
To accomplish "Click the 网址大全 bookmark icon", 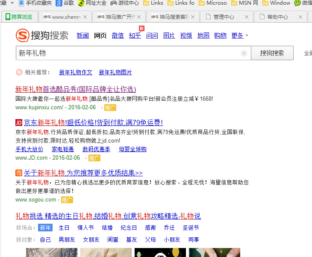I will (81, 3).
